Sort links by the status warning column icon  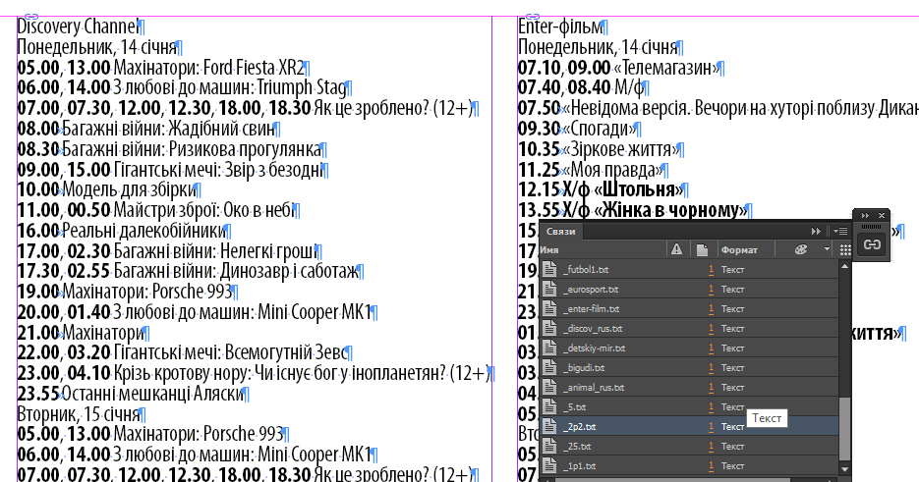[x=677, y=249]
